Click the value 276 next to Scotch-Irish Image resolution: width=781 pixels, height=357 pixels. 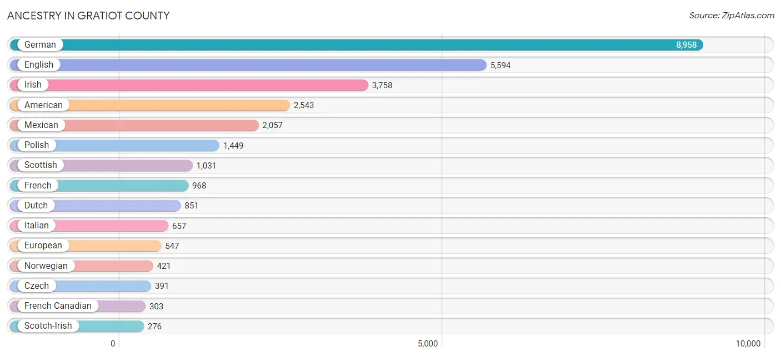[155, 327]
